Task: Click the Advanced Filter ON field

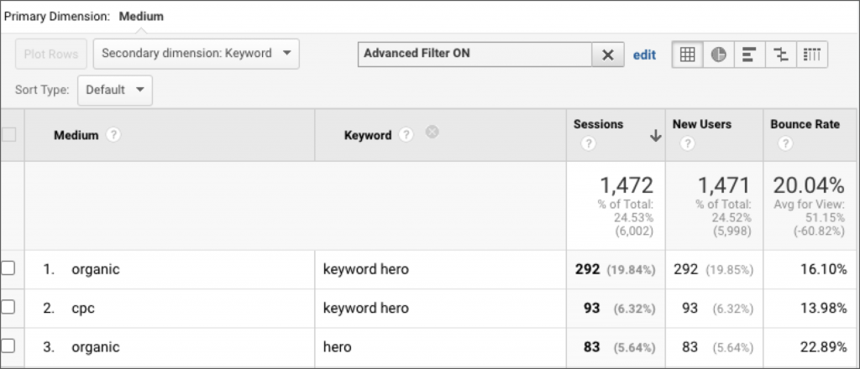Action: coord(475,55)
